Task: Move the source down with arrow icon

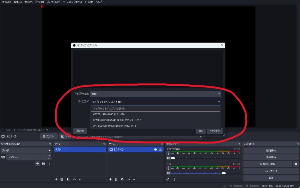Action: click(x=134, y=179)
